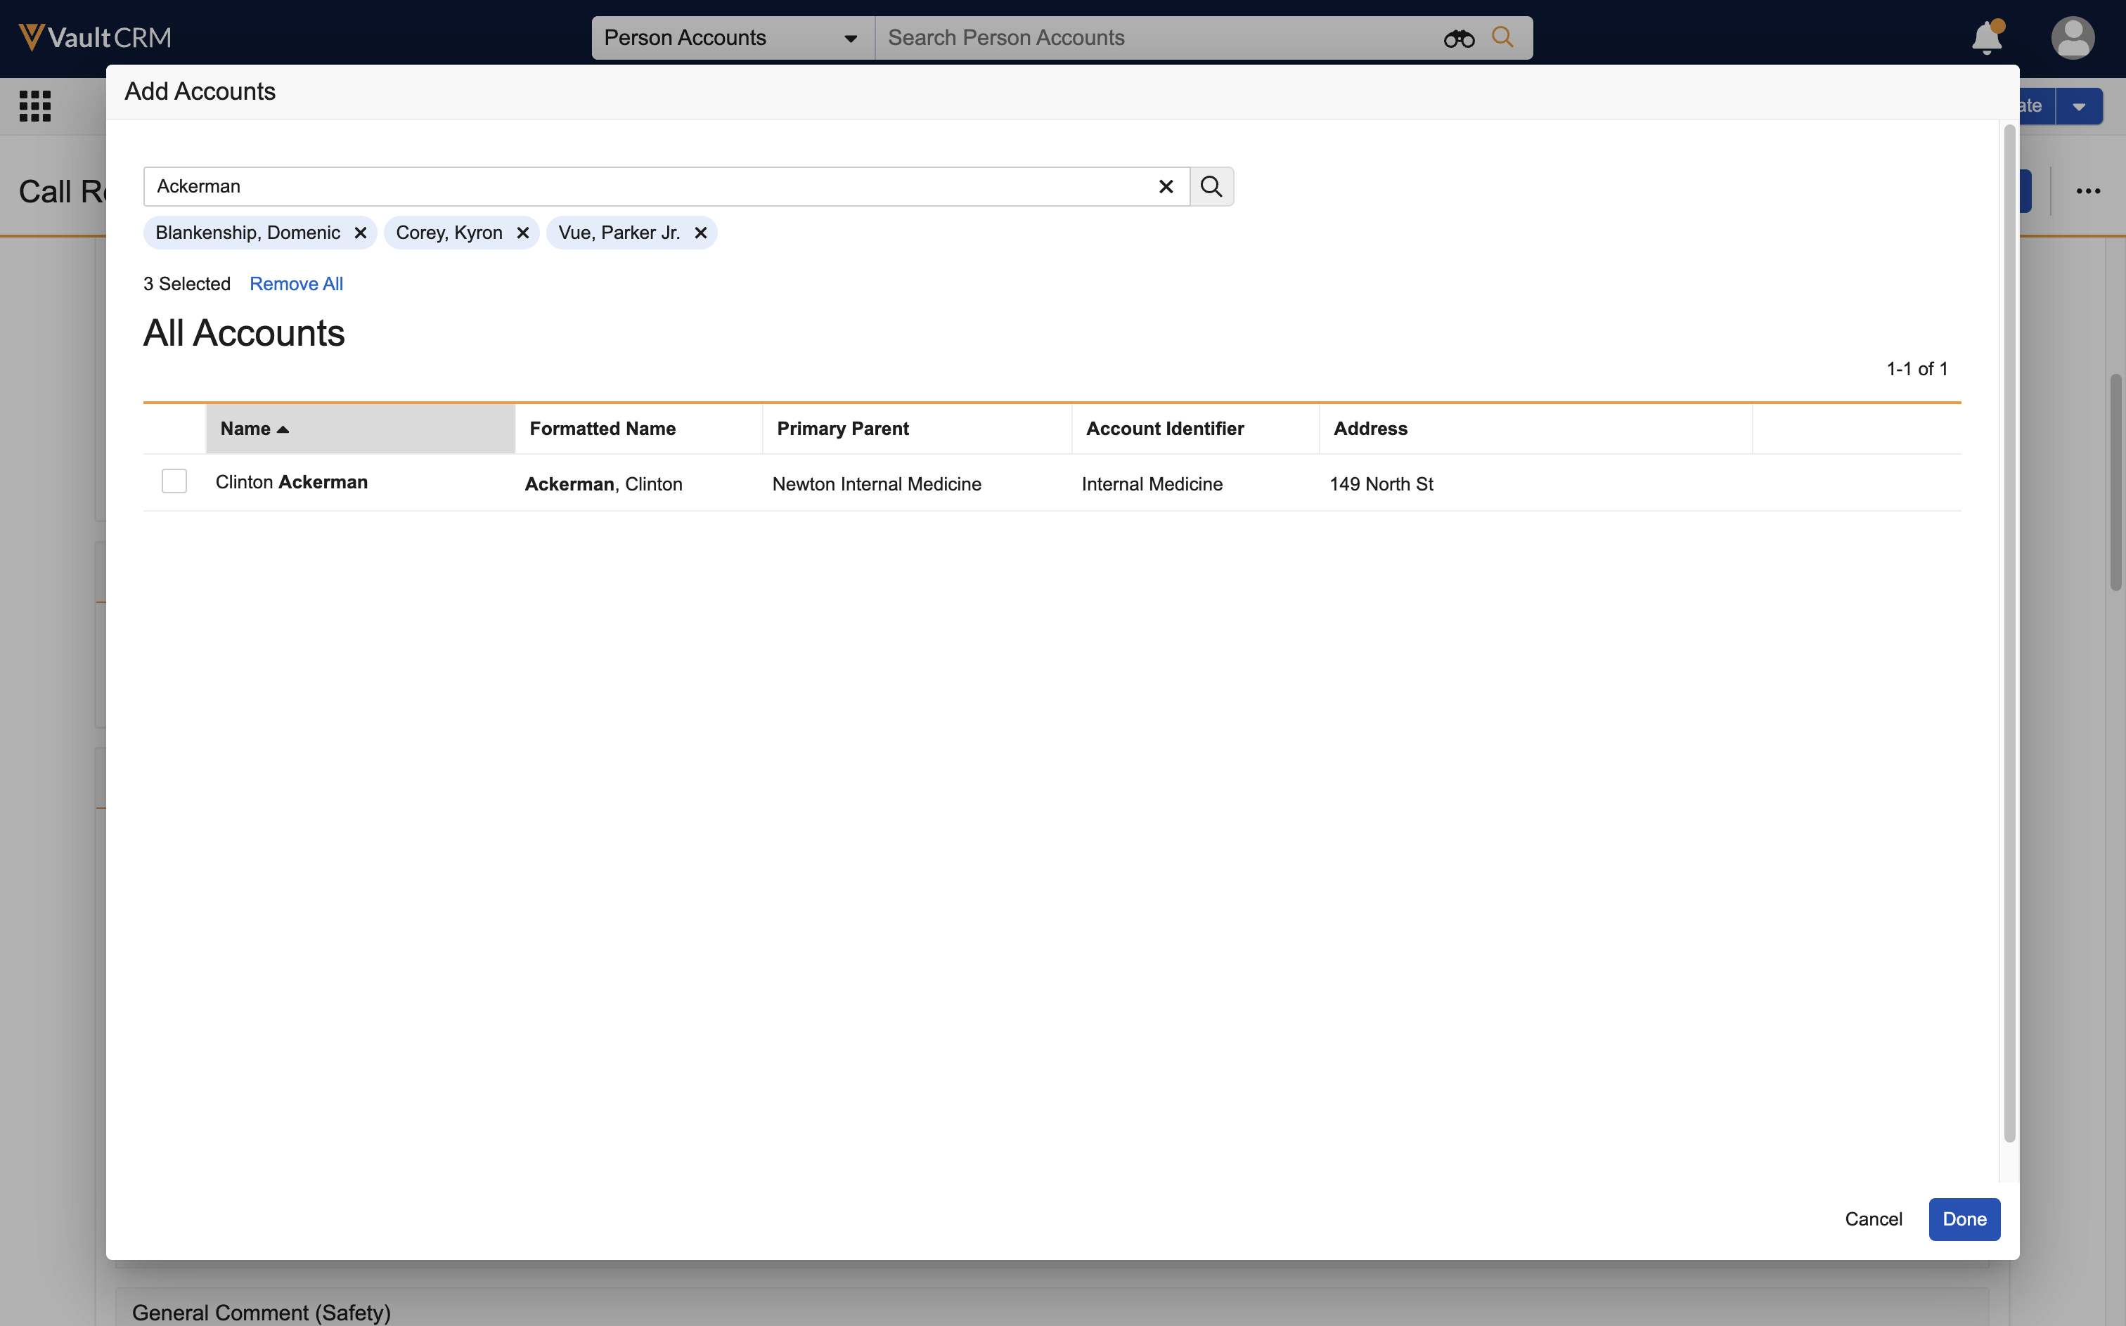The height and width of the screenshot is (1326, 2126).
Task: Open the app launcher grid icon
Action: [x=35, y=106]
